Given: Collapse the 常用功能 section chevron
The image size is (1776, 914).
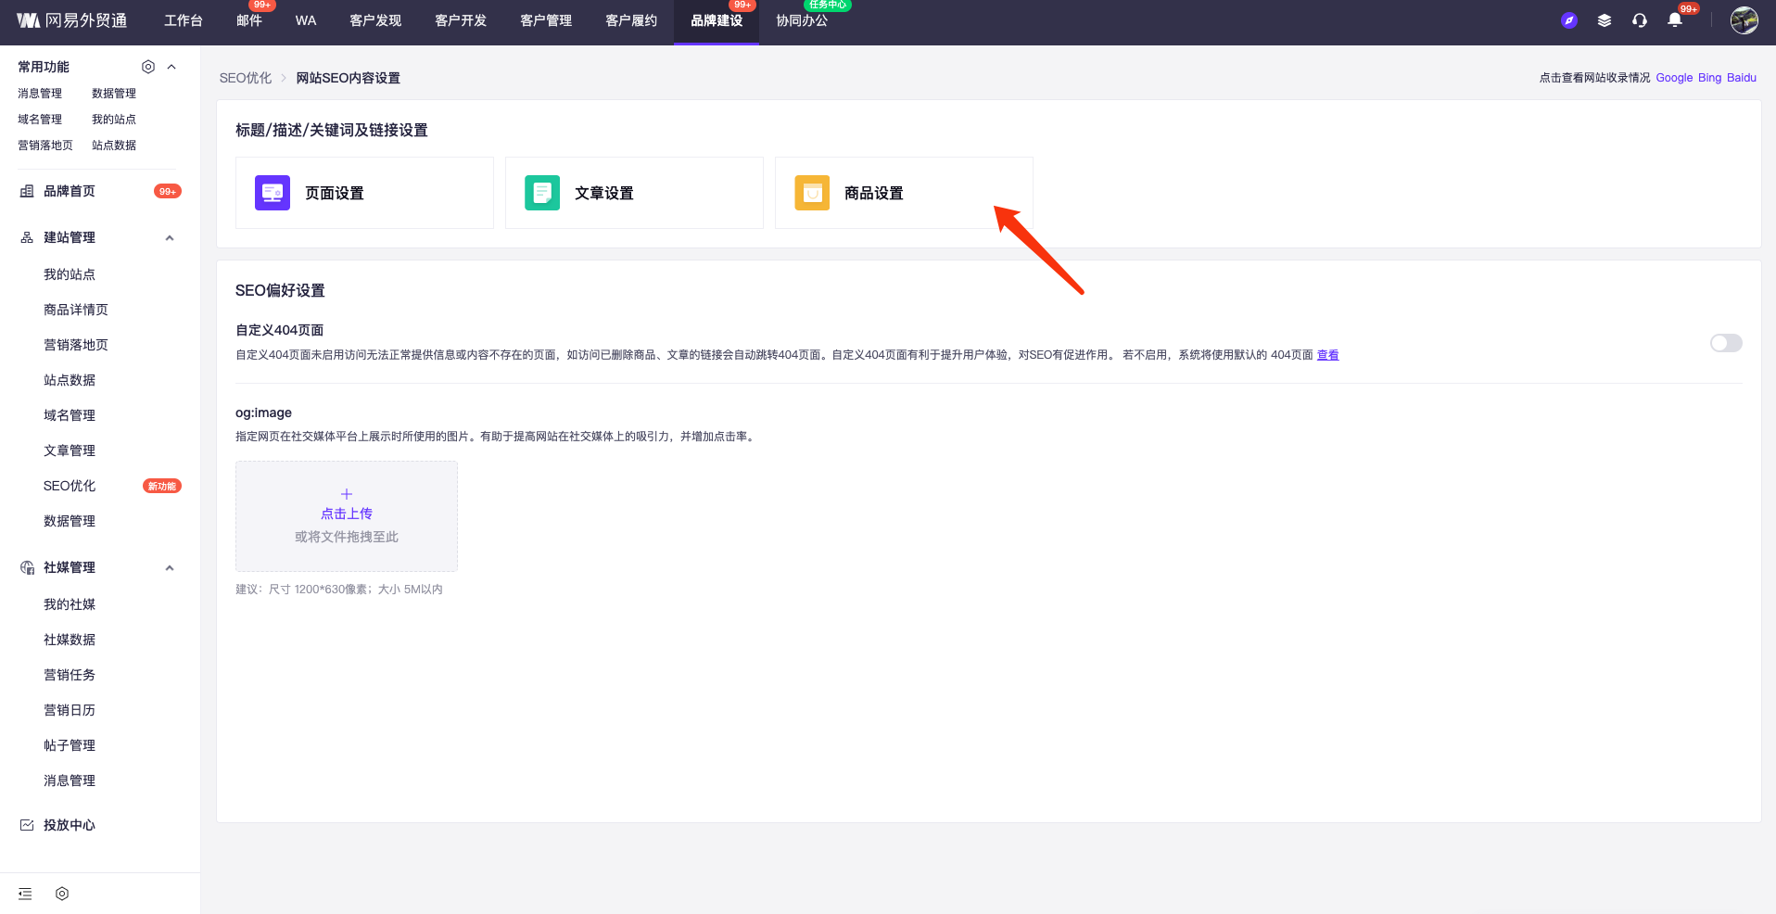Looking at the screenshot, I should click(171, 67).
